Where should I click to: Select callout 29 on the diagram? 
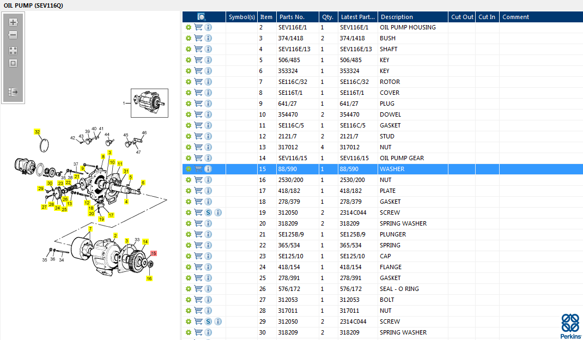tap(41, 189)
